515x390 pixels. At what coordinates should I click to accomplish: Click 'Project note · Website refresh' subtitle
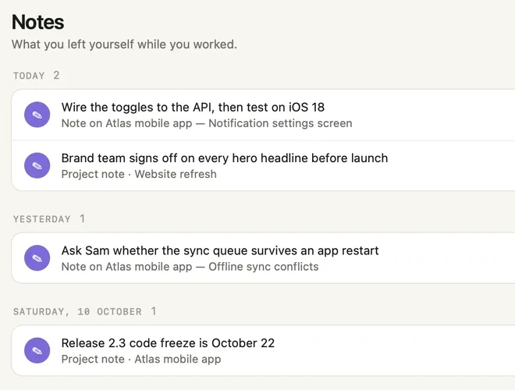[139, 174]
